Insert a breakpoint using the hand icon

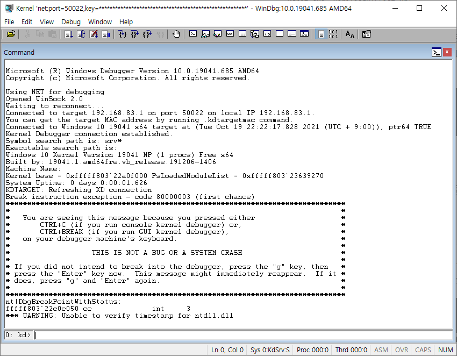[176, 34]
